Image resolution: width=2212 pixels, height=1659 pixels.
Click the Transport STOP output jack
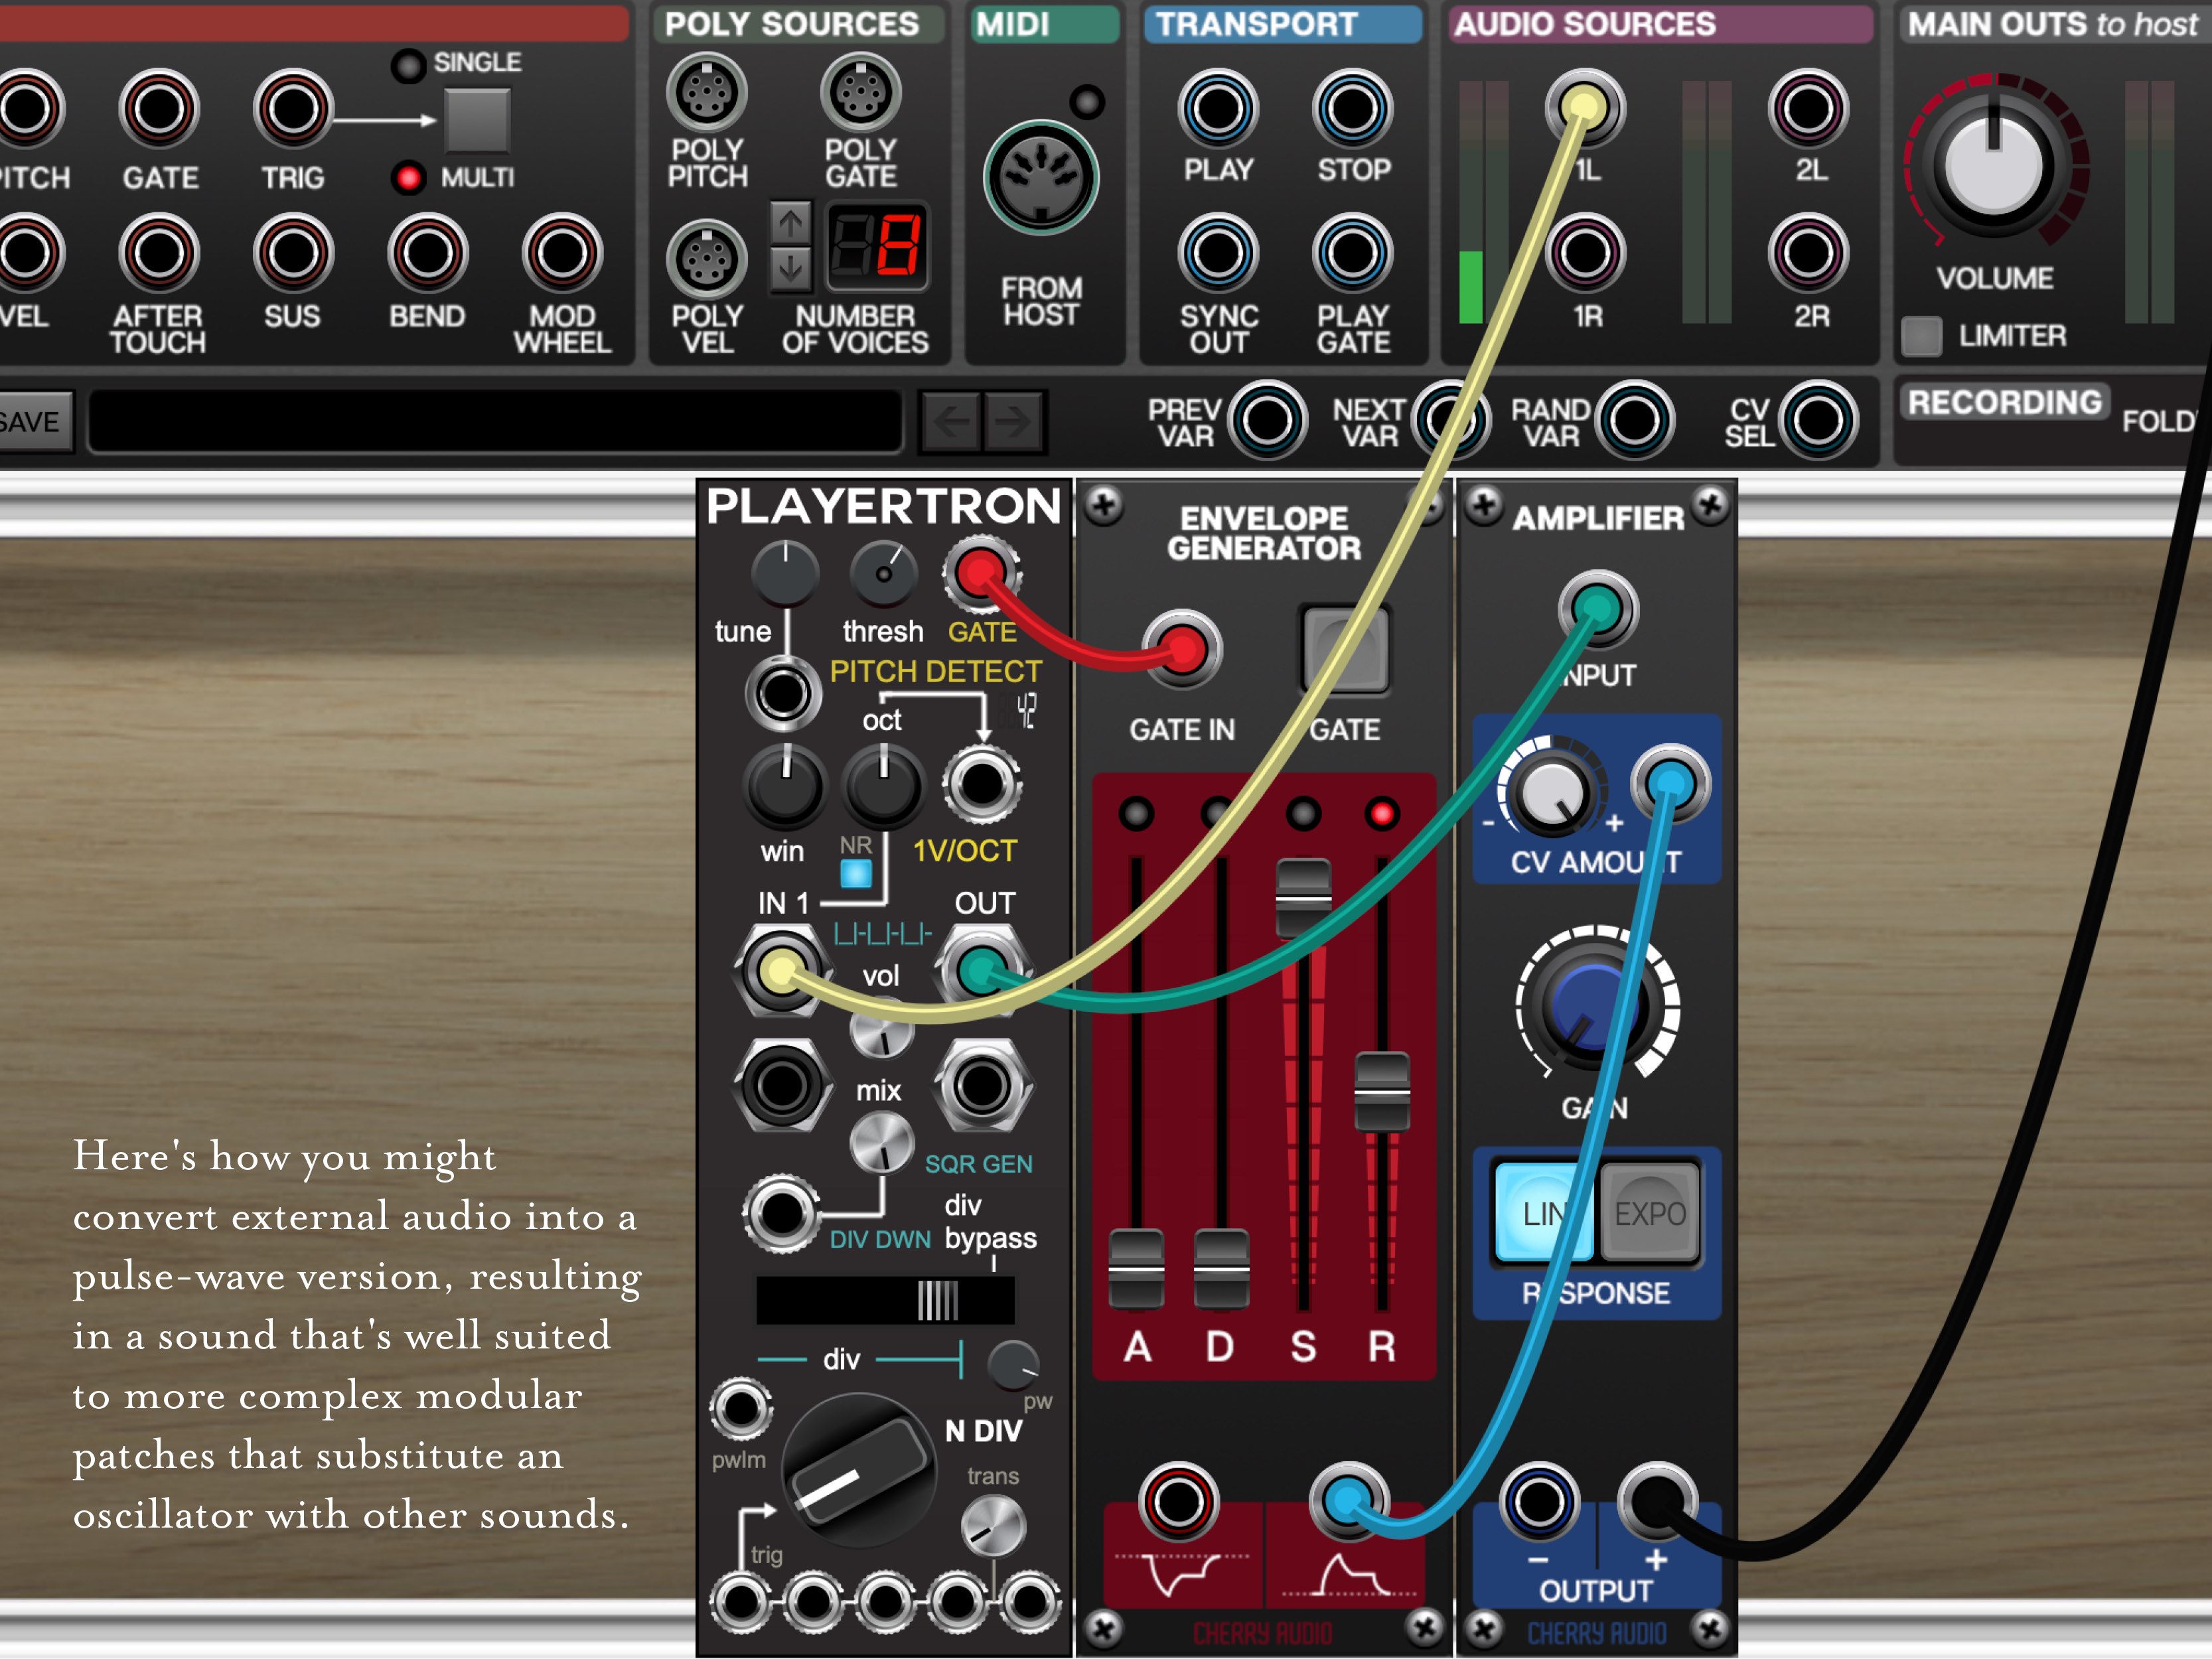click(x=1352, y=108)
